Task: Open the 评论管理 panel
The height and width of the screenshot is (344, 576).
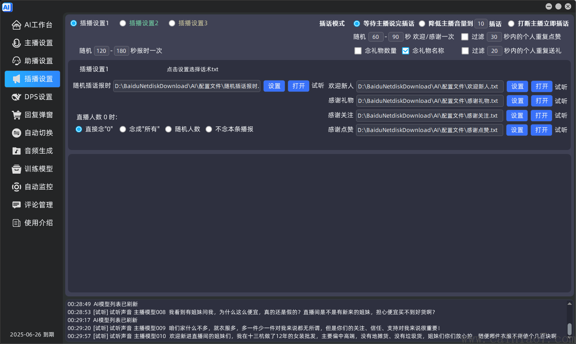Action: point(32,205)
